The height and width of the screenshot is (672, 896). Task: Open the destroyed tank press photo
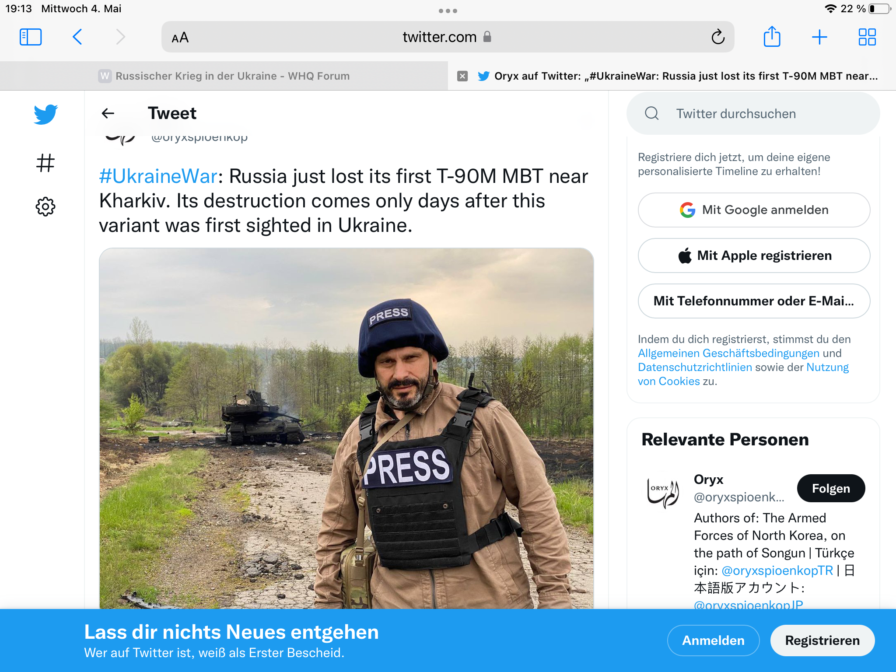point(346,428)
